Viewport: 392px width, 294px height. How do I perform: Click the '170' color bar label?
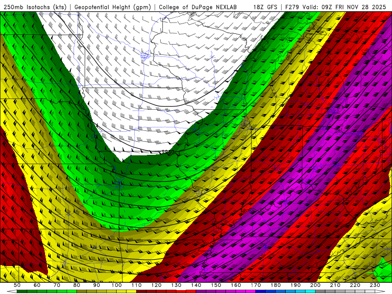(256, 285)
